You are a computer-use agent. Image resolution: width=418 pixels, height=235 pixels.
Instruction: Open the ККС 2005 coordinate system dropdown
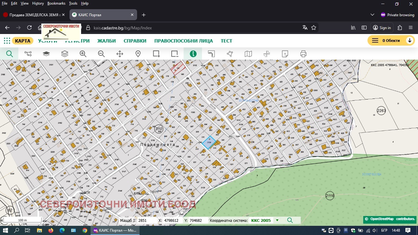(x=277, y=220)
